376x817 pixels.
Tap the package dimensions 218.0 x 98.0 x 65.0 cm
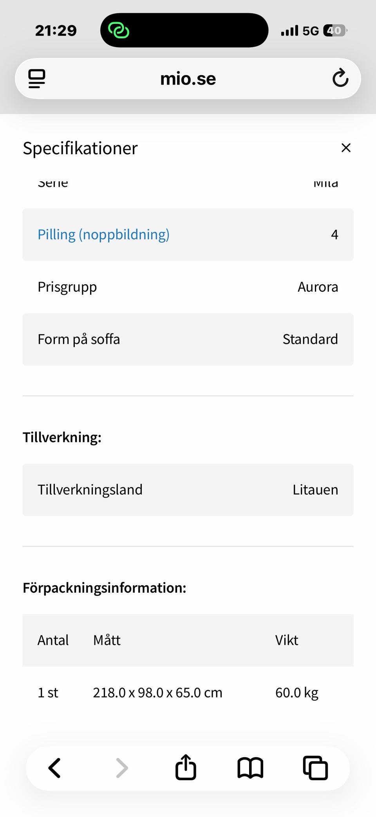point(157,693)
